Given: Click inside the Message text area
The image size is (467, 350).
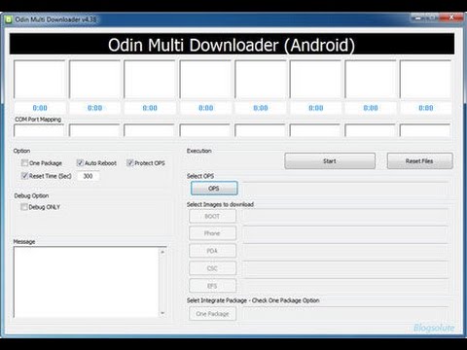Looking at the screenshot, I should [87, 282].
